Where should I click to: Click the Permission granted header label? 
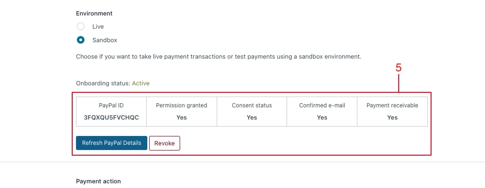[182, 105]
